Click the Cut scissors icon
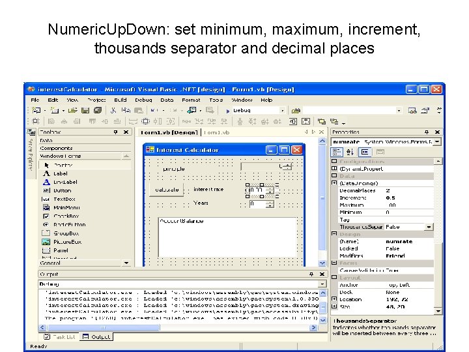 pyautogui.click(x=113, y=110)
